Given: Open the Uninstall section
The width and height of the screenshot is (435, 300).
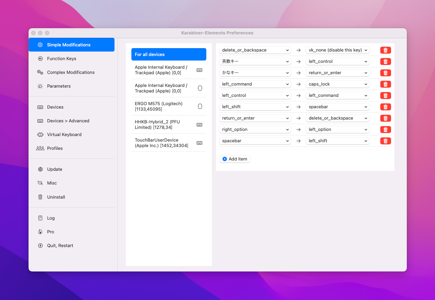Looking at the screenshot, I should click(72, 197).
